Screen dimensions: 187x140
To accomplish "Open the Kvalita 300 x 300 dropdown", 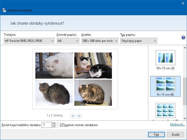I will (100, 41).
